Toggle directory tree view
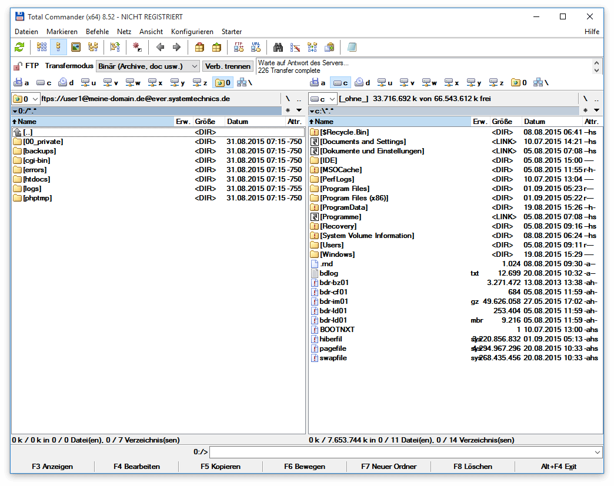 click(x=93, y=48)
